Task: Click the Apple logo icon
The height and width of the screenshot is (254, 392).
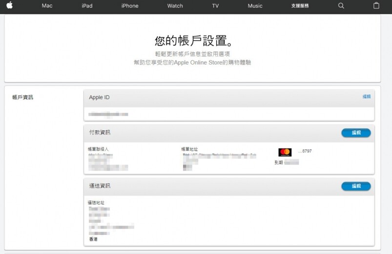Action: [9, 5]
